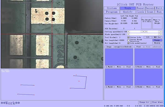Click Move button next to L.Mark1
The width and height of the screenshot is (165, 107).
click(x=119, y=67)
